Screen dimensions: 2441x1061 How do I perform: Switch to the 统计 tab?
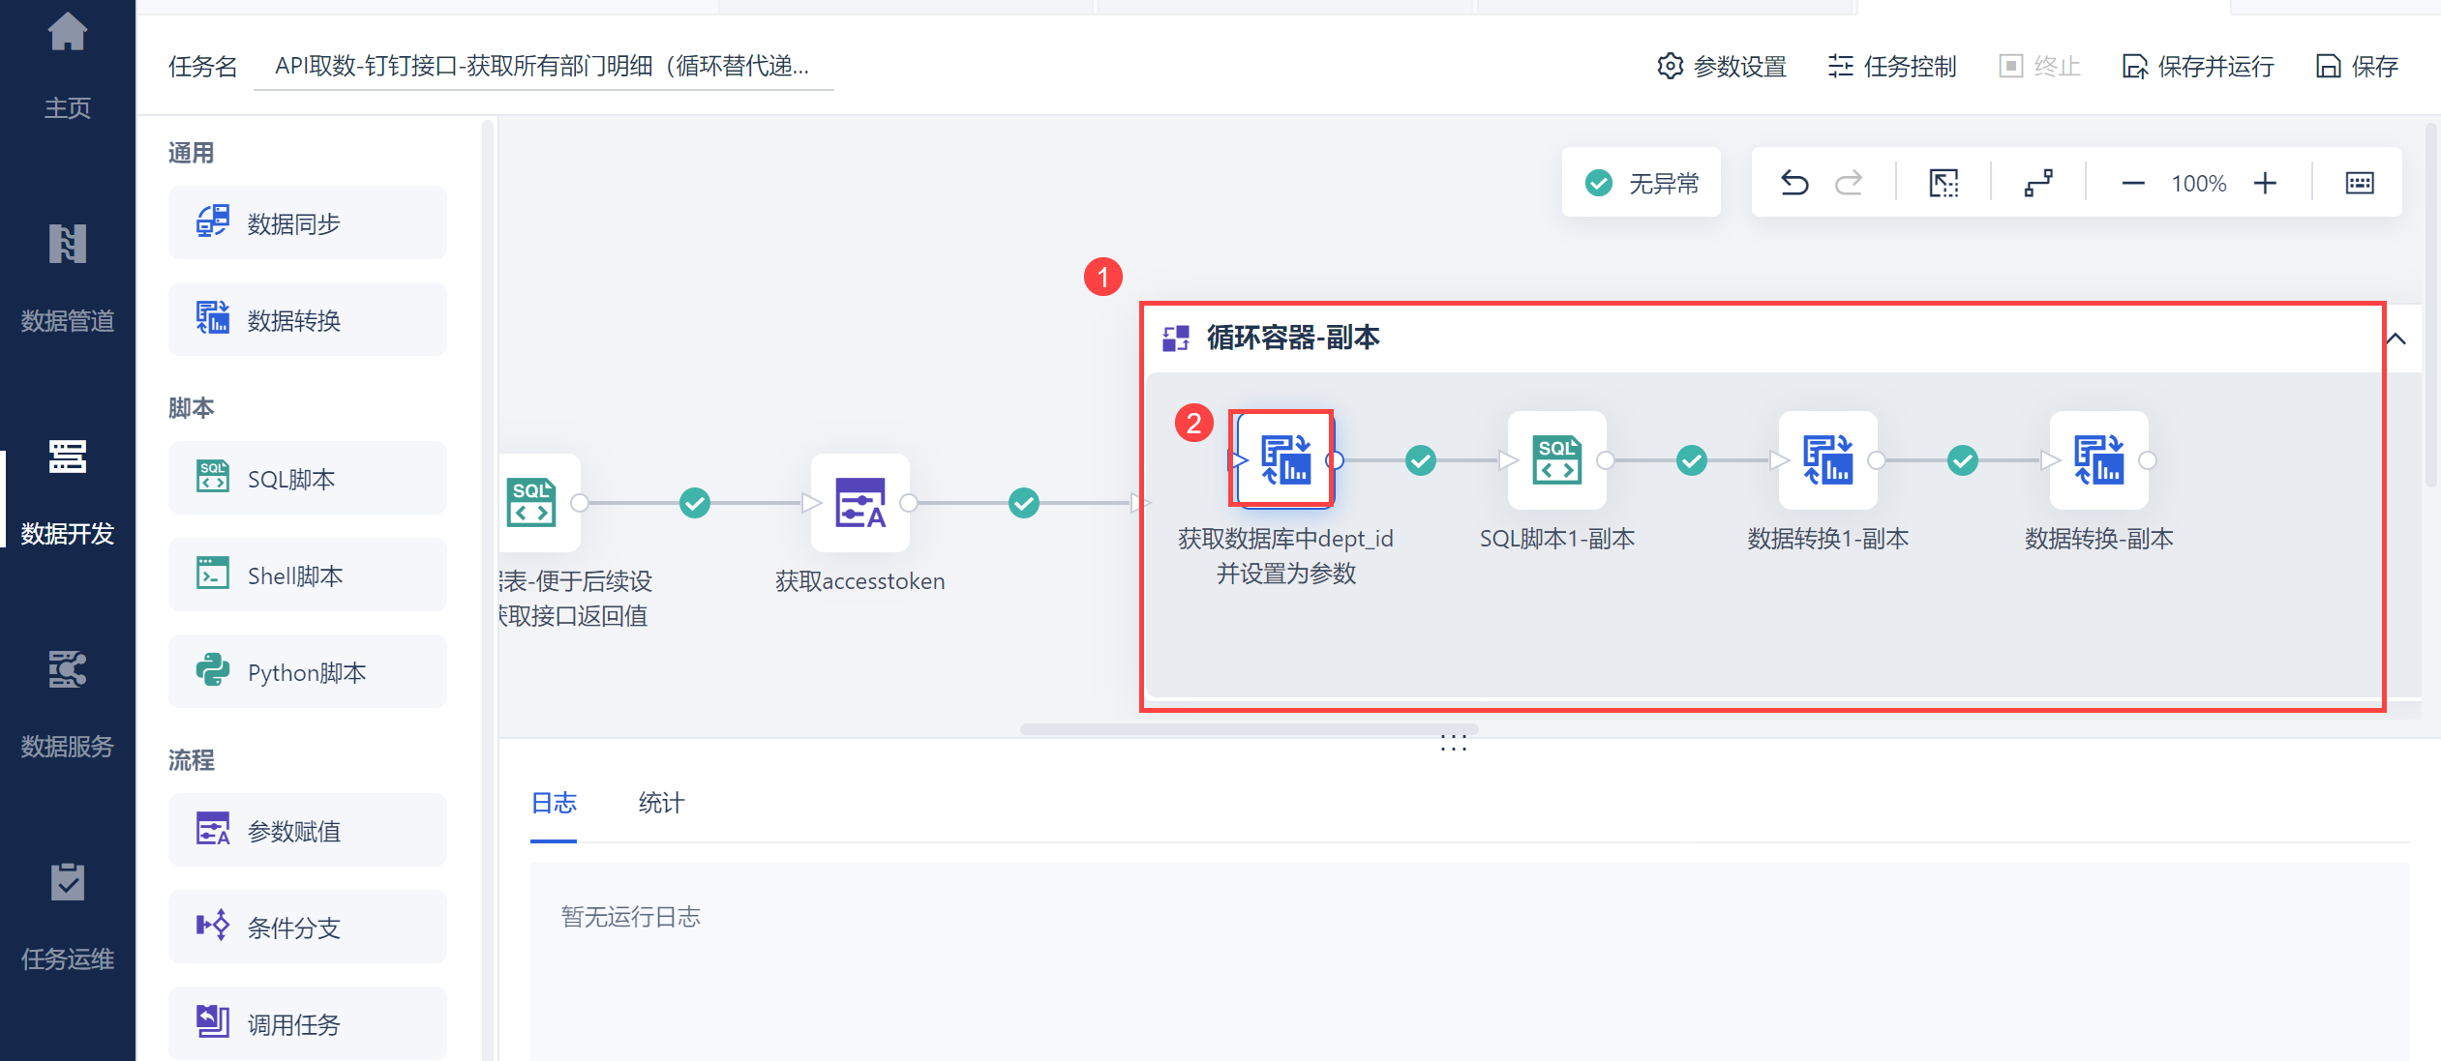click(x=661, y=803)
